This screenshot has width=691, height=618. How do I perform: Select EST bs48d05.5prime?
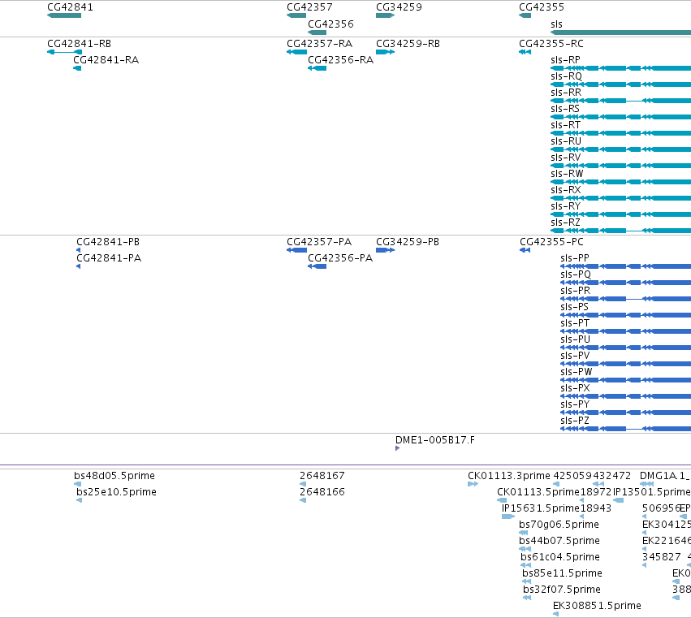[78, 484]
